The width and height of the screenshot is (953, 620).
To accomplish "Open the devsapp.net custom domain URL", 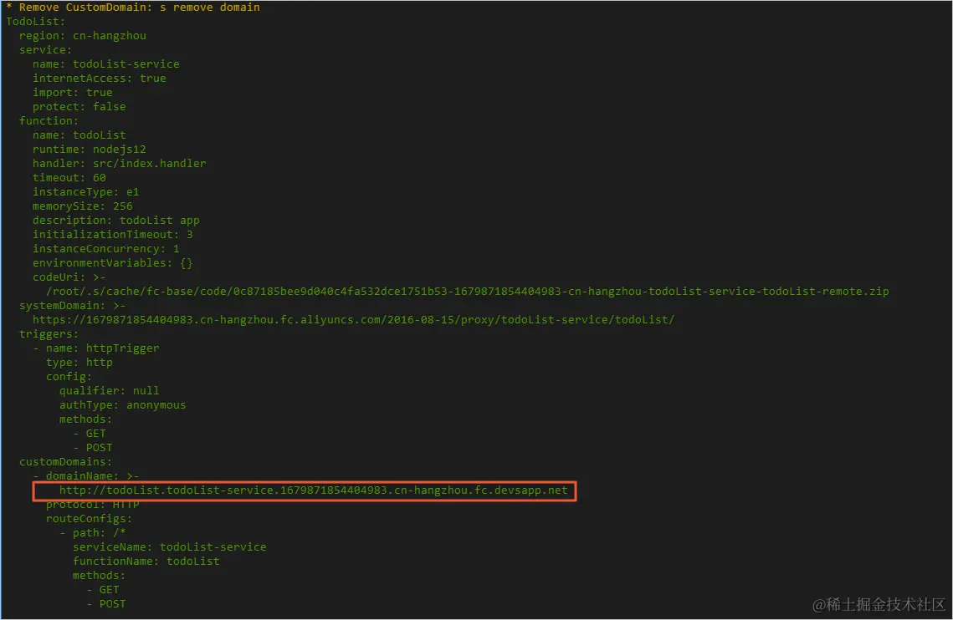I will point(314,490).
